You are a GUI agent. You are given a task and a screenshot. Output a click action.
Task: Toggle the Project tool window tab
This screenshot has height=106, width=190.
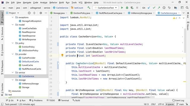click(x=2, y=18)
